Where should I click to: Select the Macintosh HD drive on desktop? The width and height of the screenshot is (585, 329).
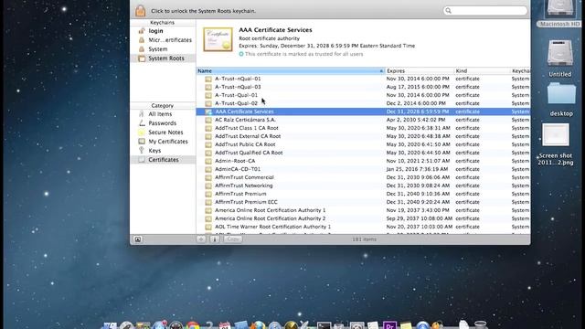[560, 15]
